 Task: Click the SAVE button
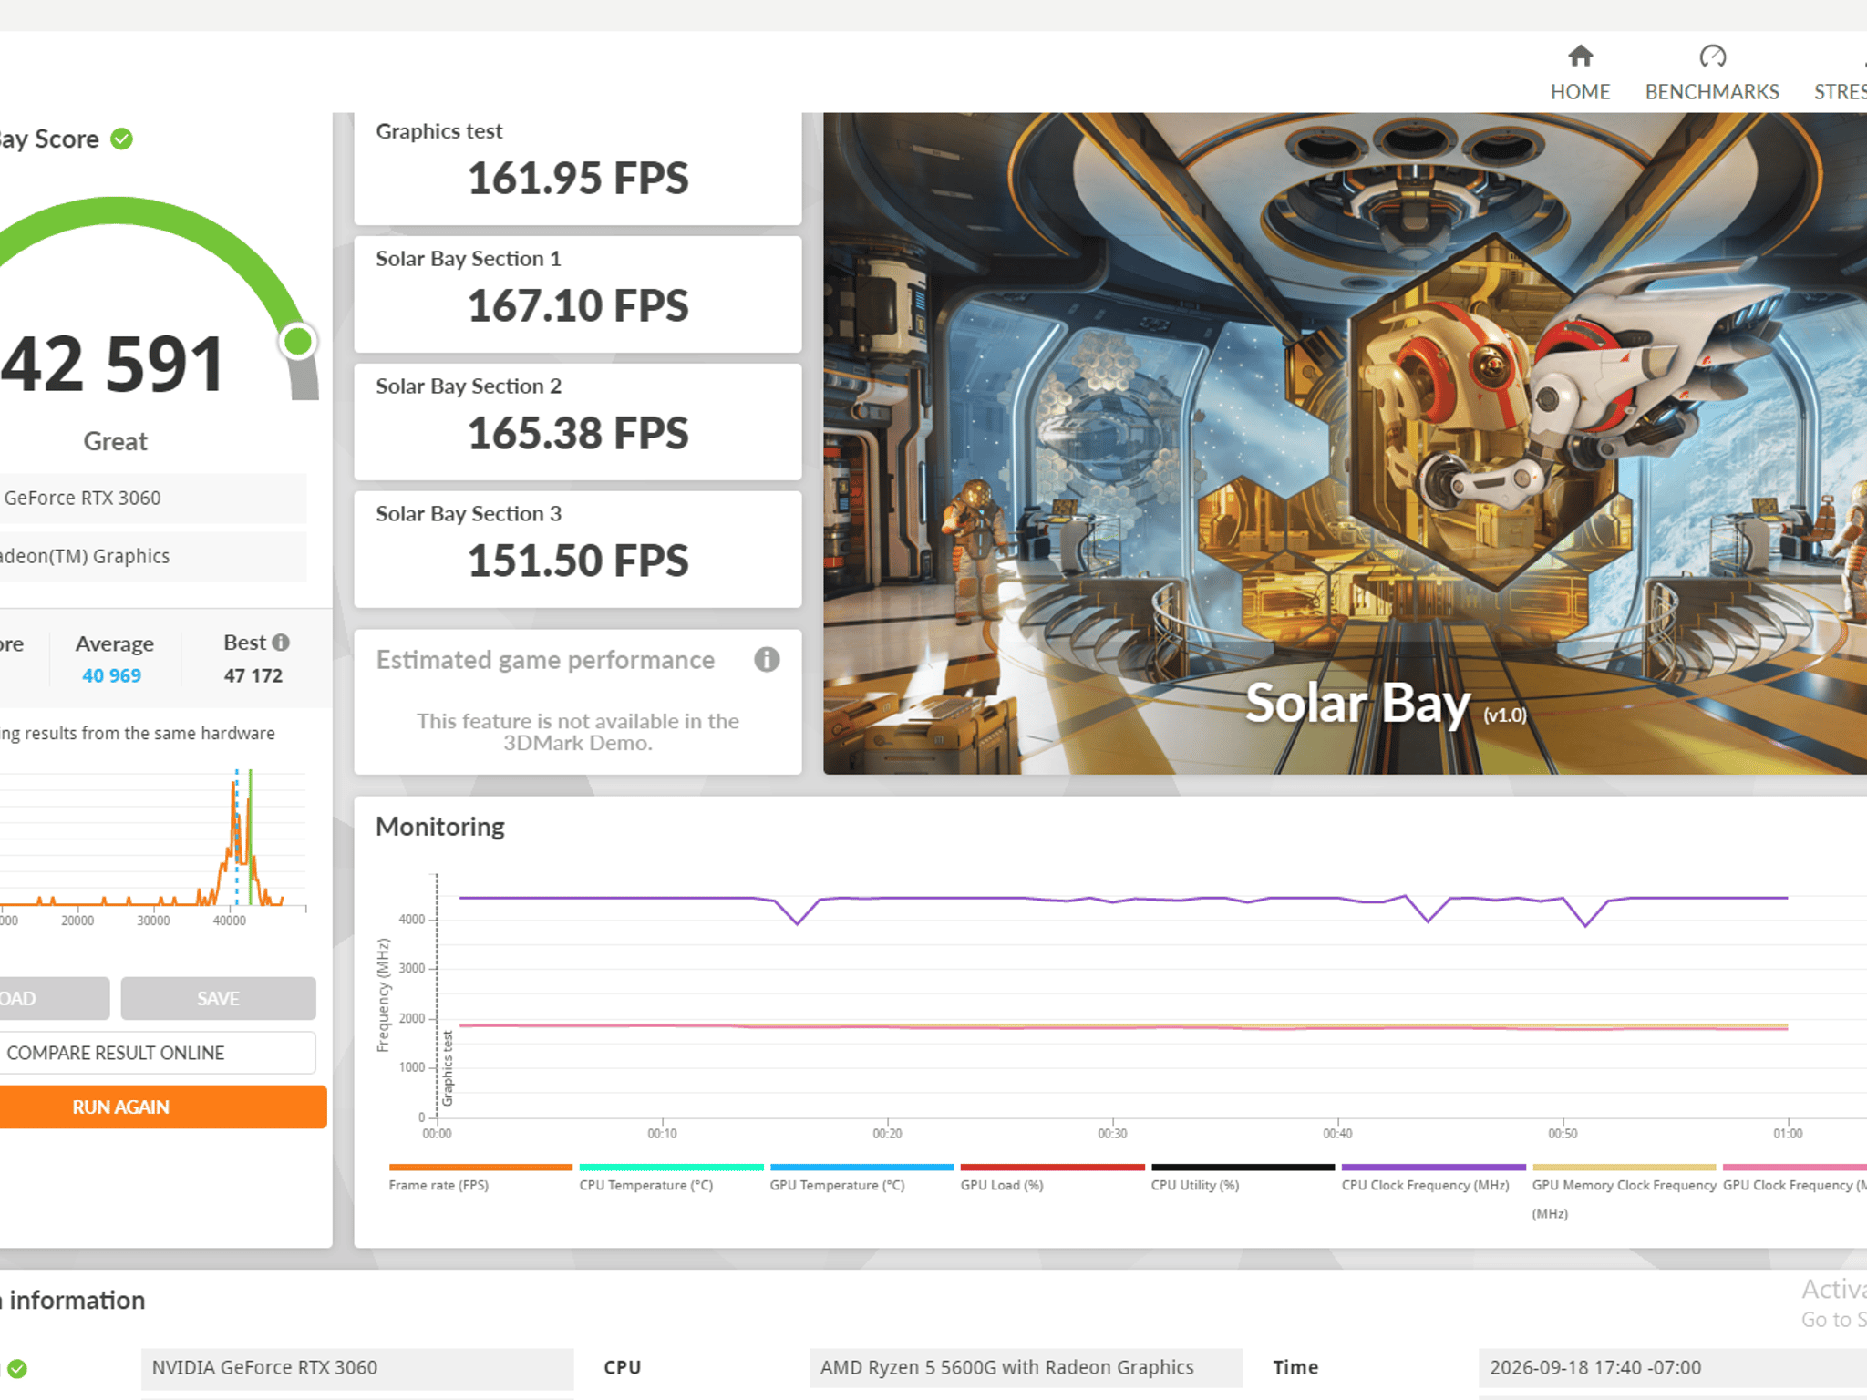pyautogui.click(x=218, y=998)
